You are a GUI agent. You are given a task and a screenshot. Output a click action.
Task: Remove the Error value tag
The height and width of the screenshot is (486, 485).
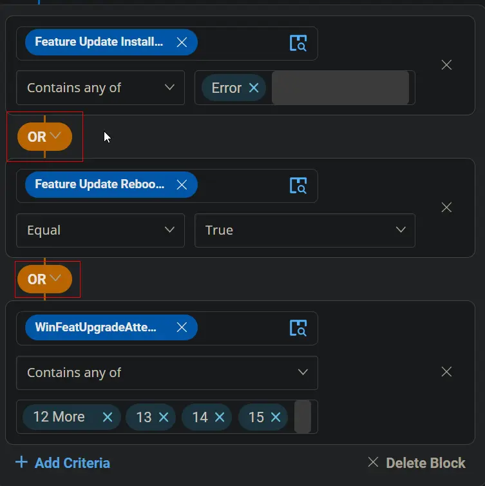click(254, 88)
